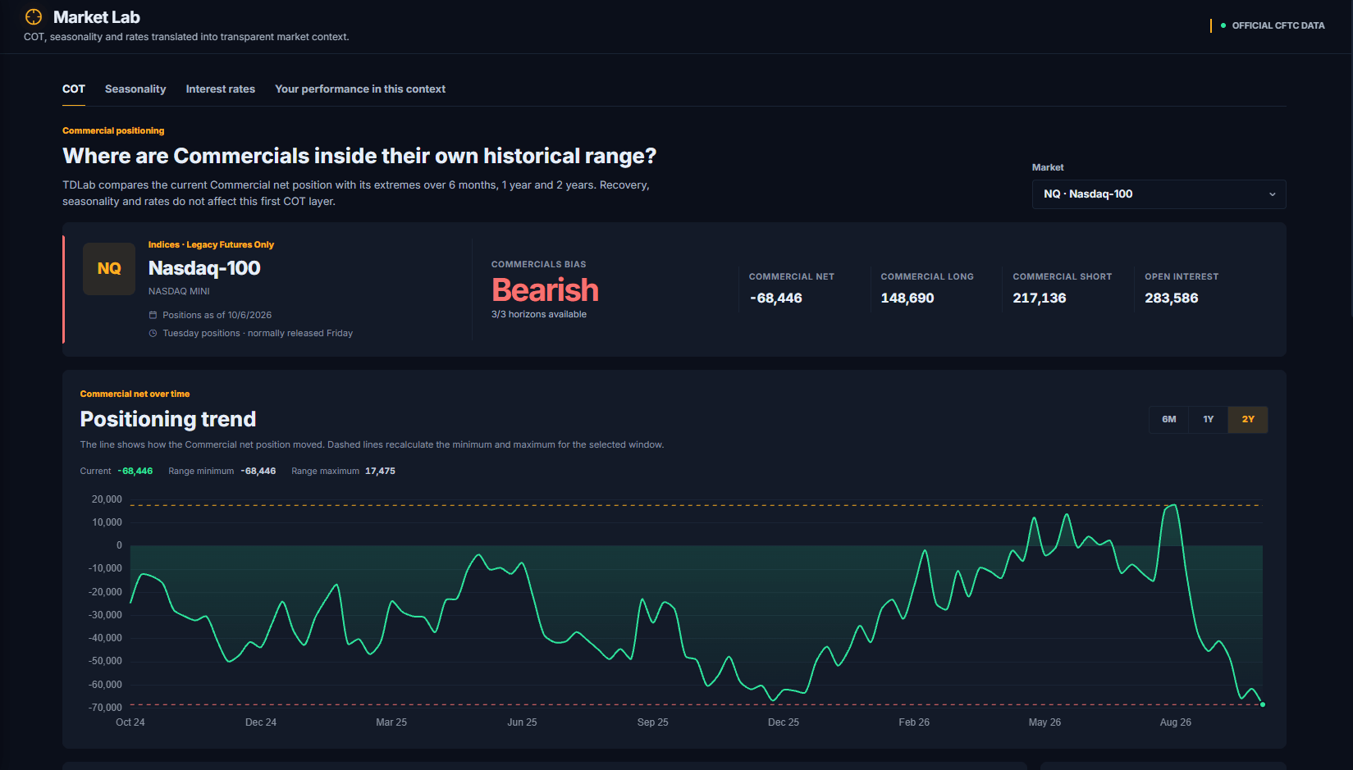This screenshot has width=1353, height=770.
Task: Open the Interest rates tab
Action: click(x=220, y=89)
